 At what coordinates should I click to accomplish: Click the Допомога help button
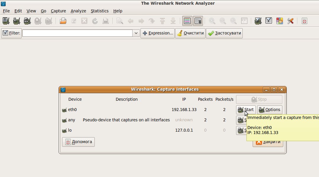78,142
